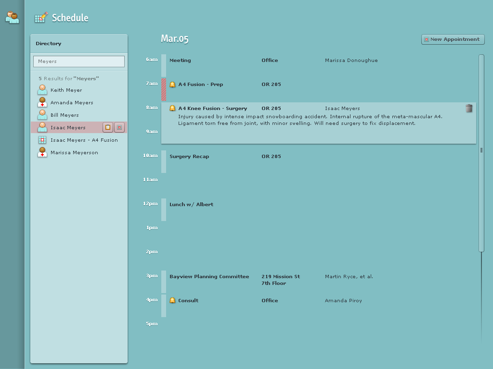Viewport: 493px width, 369px height.
Task: Choose Marissa Meyerson from directory list
Action: click(x=74, y=153)
